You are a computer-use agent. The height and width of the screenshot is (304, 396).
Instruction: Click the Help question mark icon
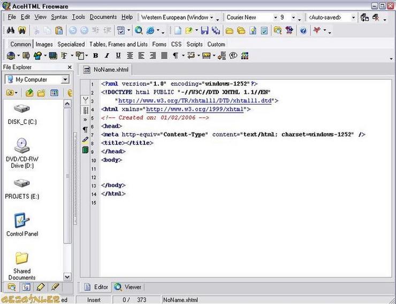coord(303,31)
